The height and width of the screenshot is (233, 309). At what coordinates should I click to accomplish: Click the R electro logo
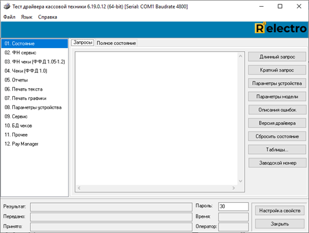pyautogui.click(x=281, y=28)
